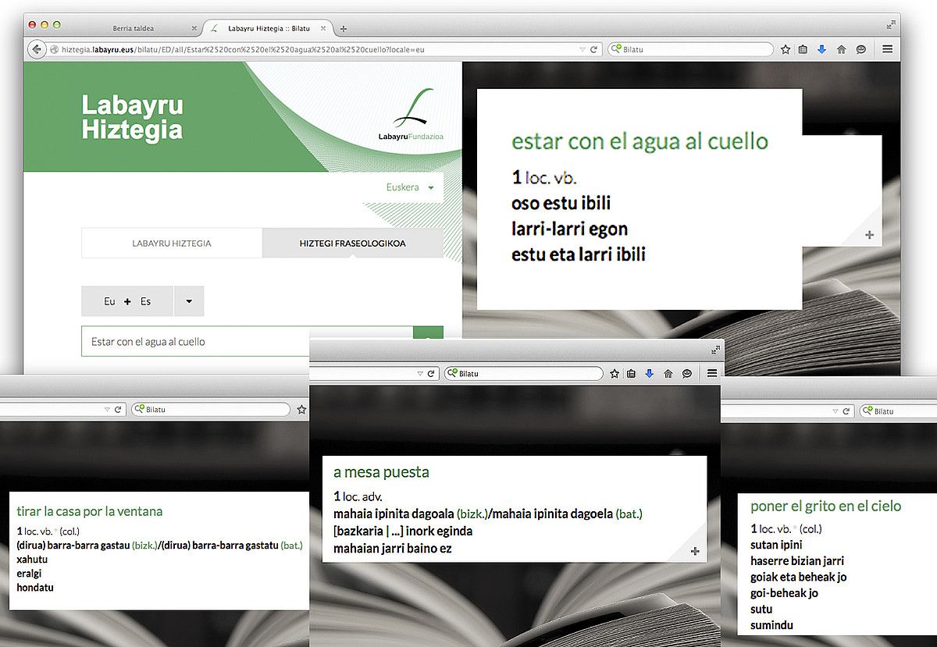This screenshot has height=647, width=937.
Task: Click the translation 'hondatu'
Action: (x=35, y=588)
